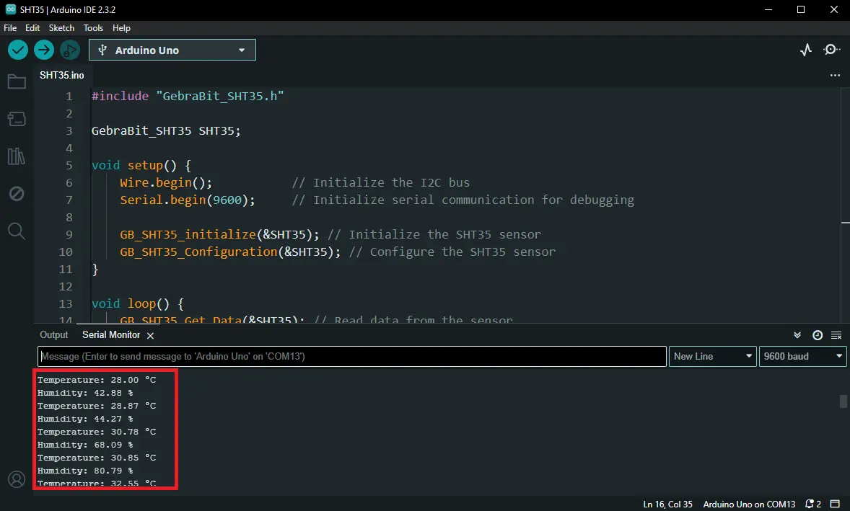This screenshot has height=511, width=850.
Task: Open the Edit menu
Action: [32, 28]
